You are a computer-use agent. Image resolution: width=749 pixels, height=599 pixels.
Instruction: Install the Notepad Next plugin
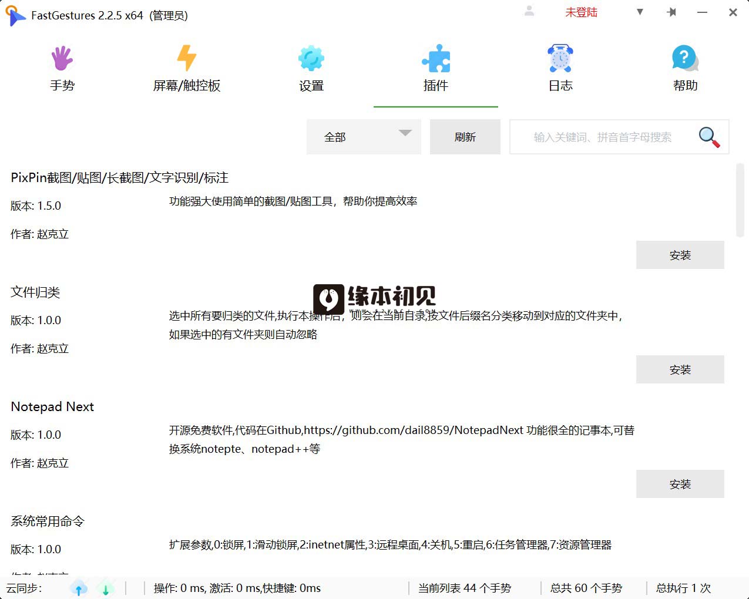[680, 484]
